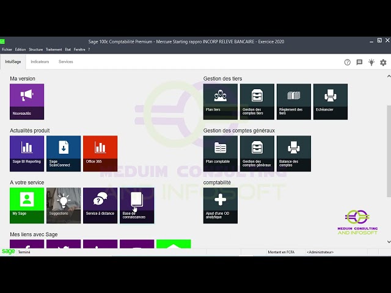This screenshot has width=391, height=293.
Task: Open the Fichier menu
Action: click(7, 49)
